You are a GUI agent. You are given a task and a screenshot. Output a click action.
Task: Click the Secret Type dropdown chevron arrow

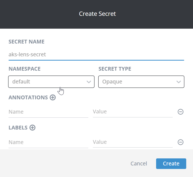tap(179, 82)
